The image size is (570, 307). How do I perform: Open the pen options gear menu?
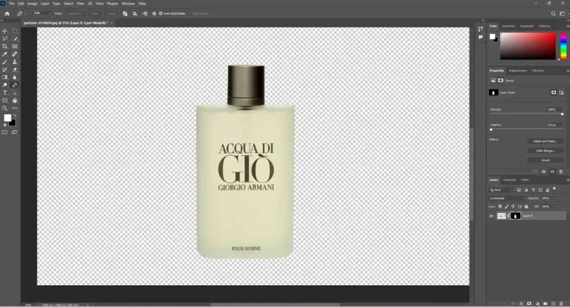[154, 13]
